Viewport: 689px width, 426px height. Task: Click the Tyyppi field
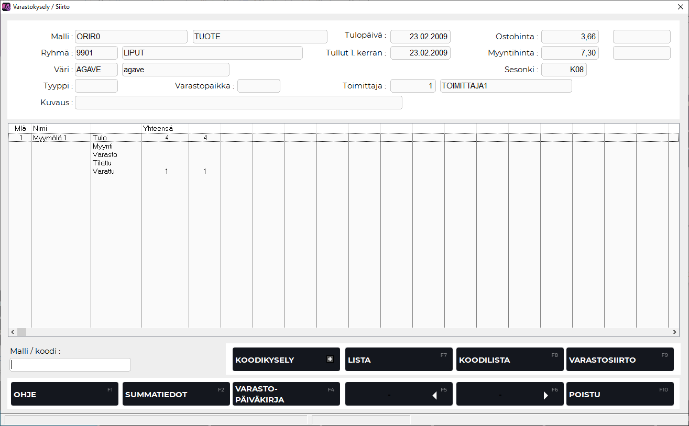coord(96,86)
